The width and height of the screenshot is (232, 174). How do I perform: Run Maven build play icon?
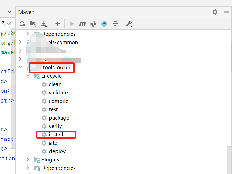(x=72, y=24)
